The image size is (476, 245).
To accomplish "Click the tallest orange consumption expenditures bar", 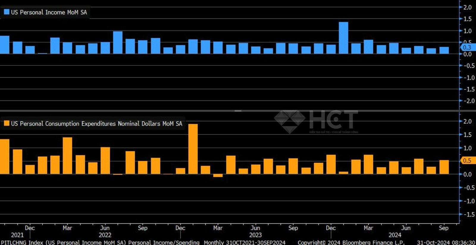I will [193, 149].
